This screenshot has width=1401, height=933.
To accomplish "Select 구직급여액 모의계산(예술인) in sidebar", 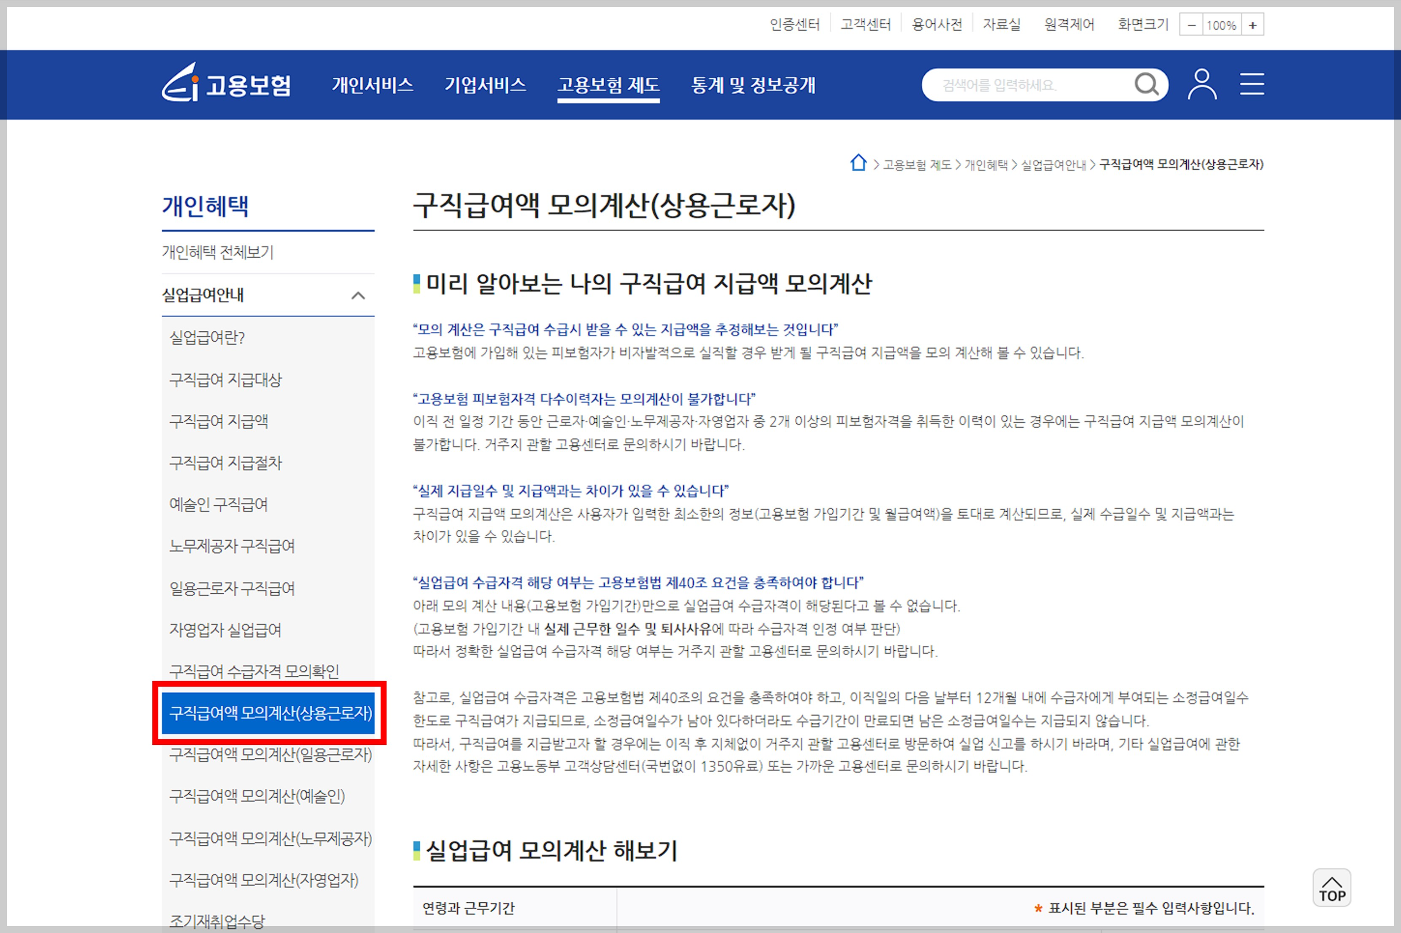I will click(257, 796).
